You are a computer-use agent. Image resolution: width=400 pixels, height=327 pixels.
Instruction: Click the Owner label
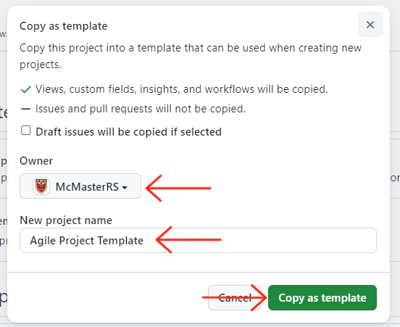36,161
